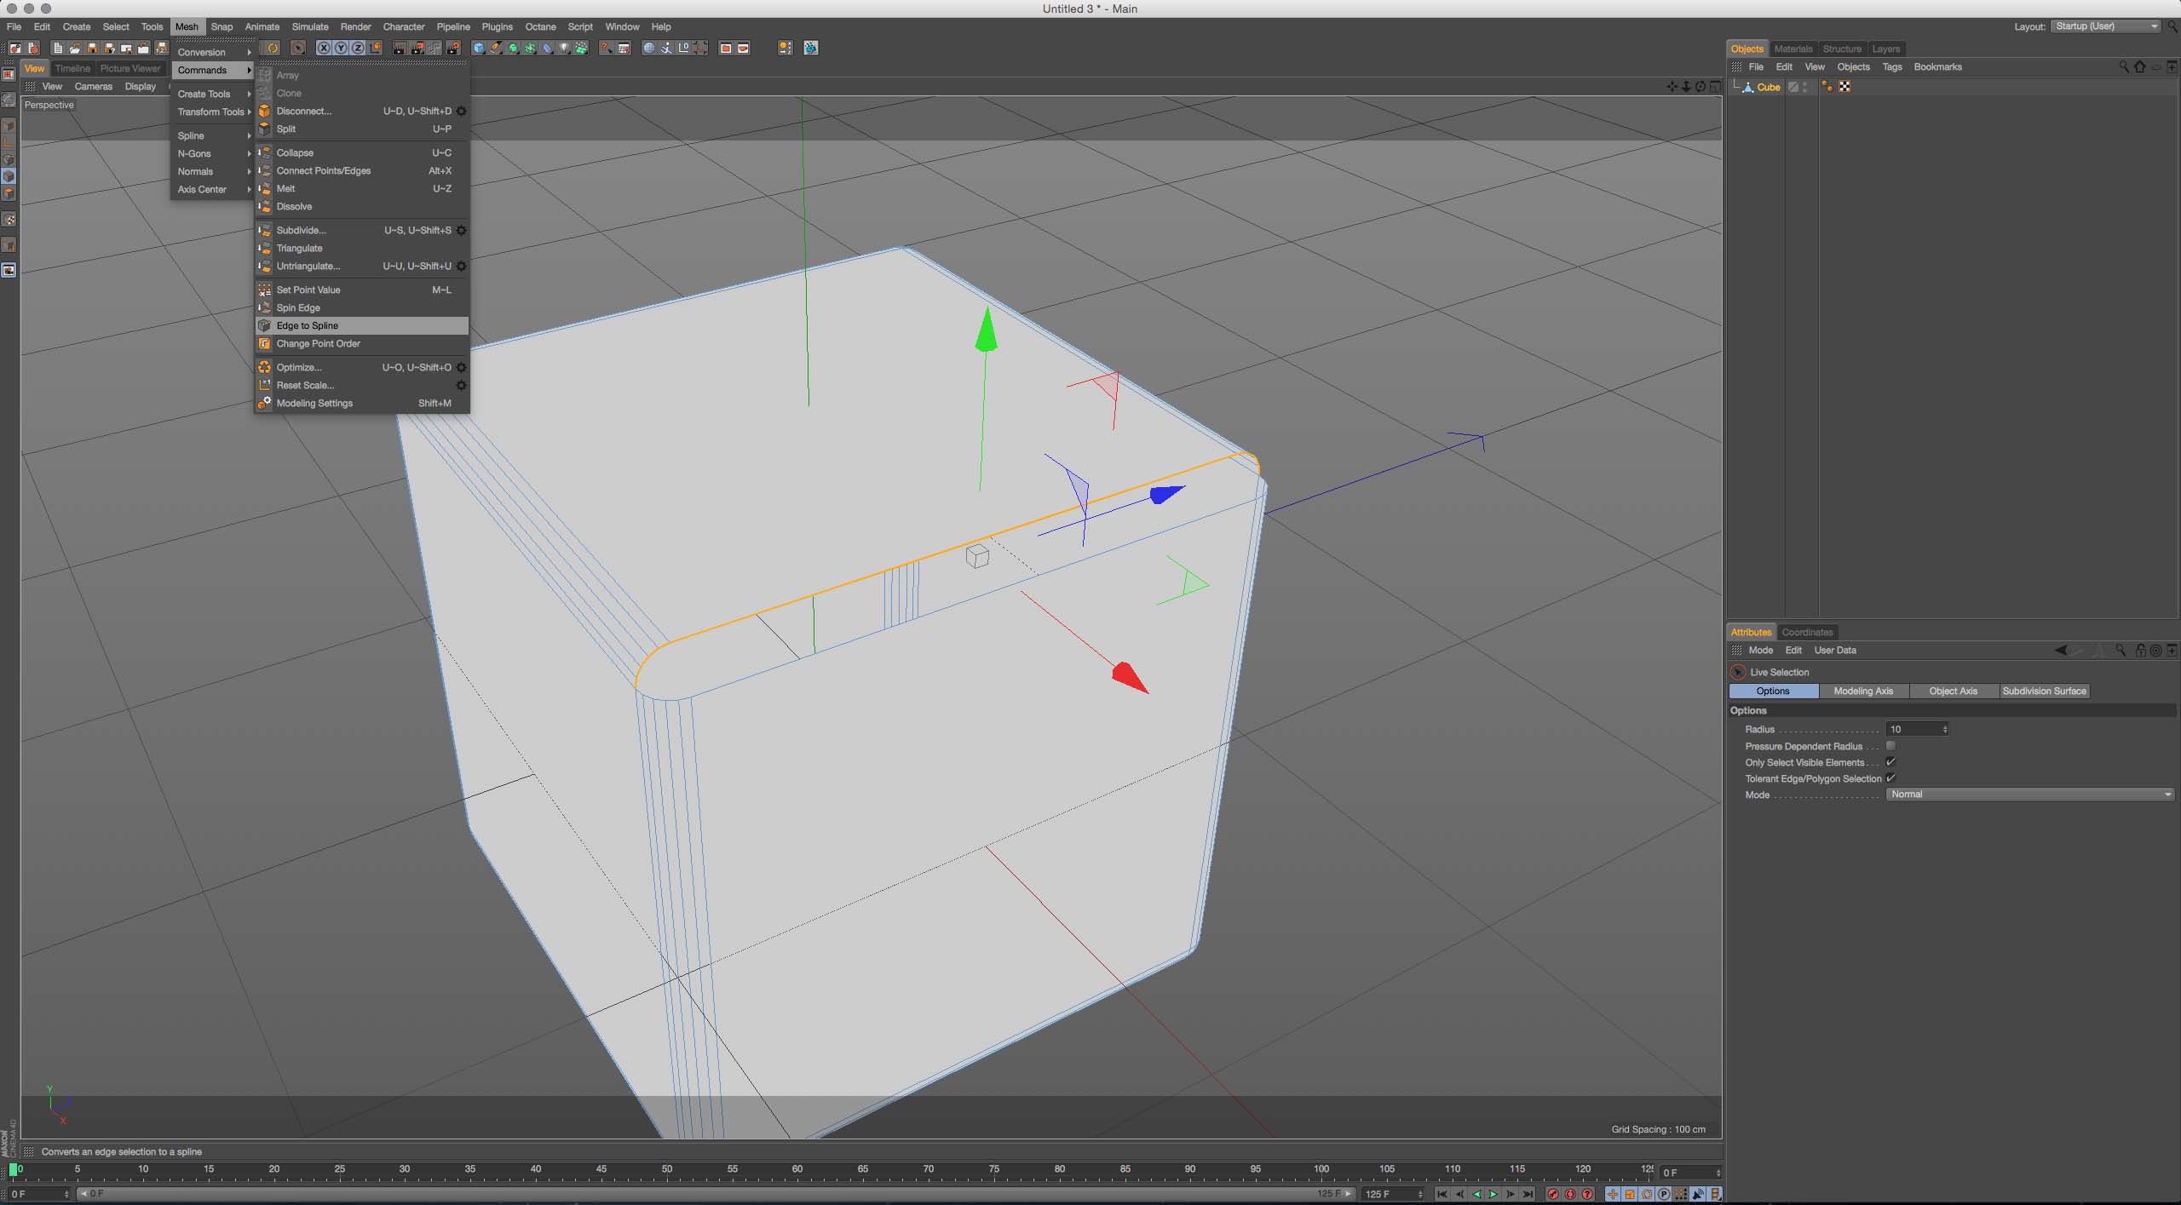Enable Pressure Dependent Radius checkbox
The height and width of the screenshot is (1205, 2181).
[1890, 746]
